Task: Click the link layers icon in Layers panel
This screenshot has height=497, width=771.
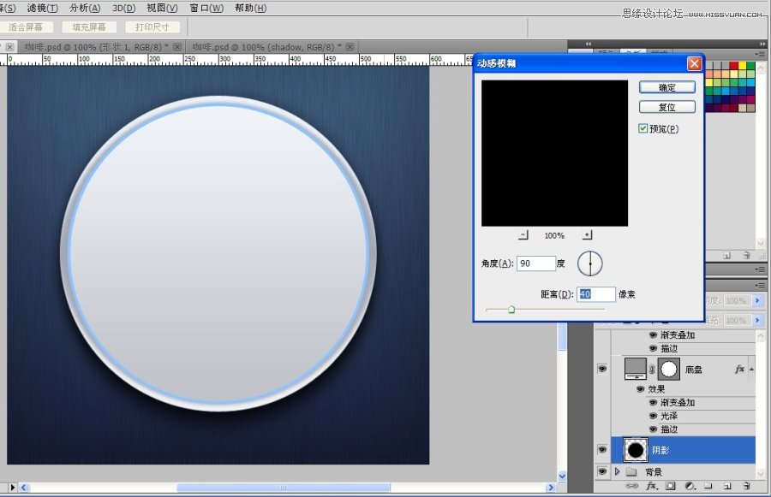Action: tap(631, 486)
